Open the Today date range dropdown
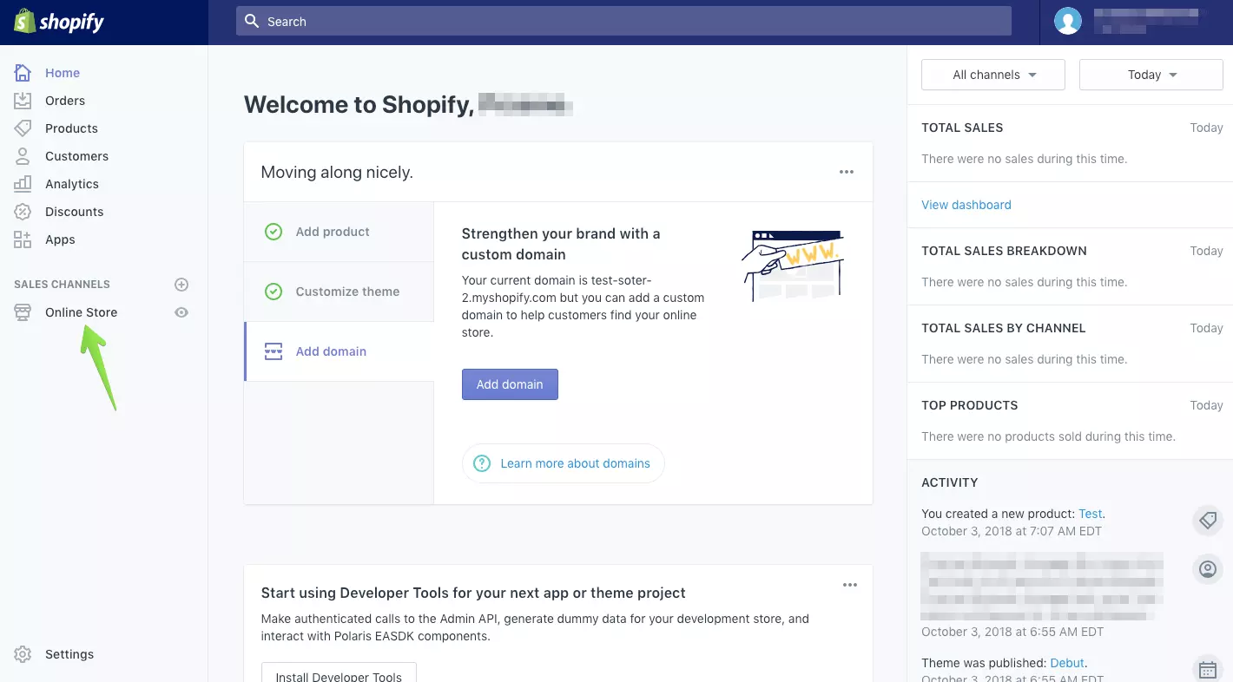Screen dimensions: 1233x682 pyautogui.click(x=1151, y=75)
